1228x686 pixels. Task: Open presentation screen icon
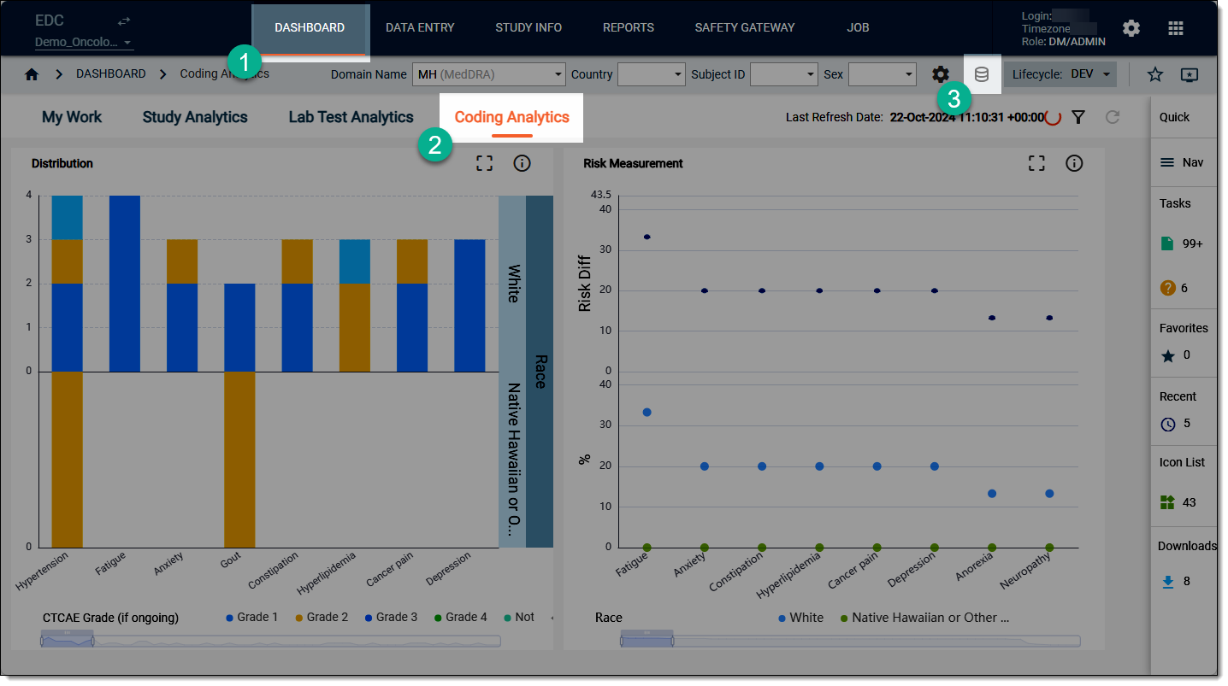(x=1190, y=74)
